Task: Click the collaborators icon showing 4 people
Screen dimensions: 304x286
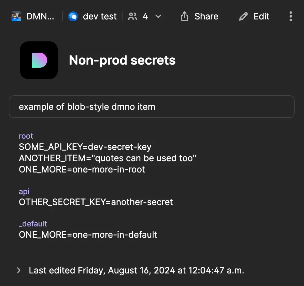Action: [132, 16]
